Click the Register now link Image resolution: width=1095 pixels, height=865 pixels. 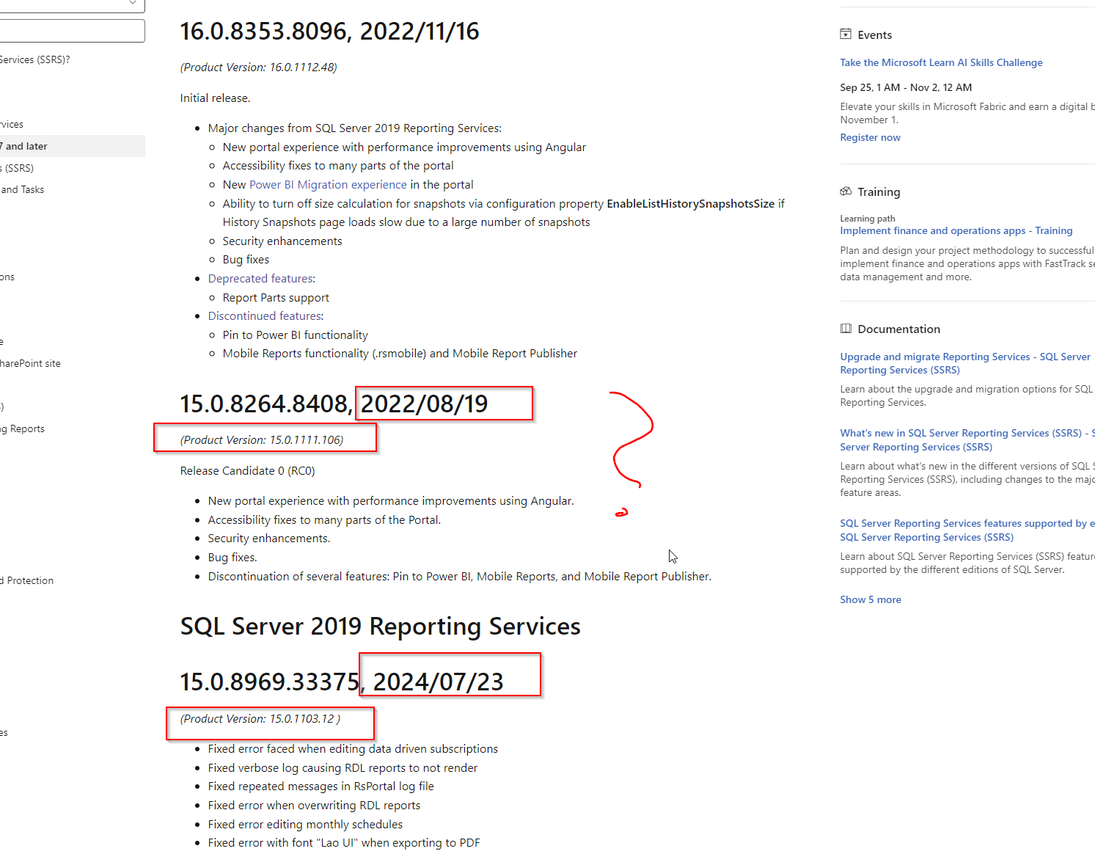point(870,137)
